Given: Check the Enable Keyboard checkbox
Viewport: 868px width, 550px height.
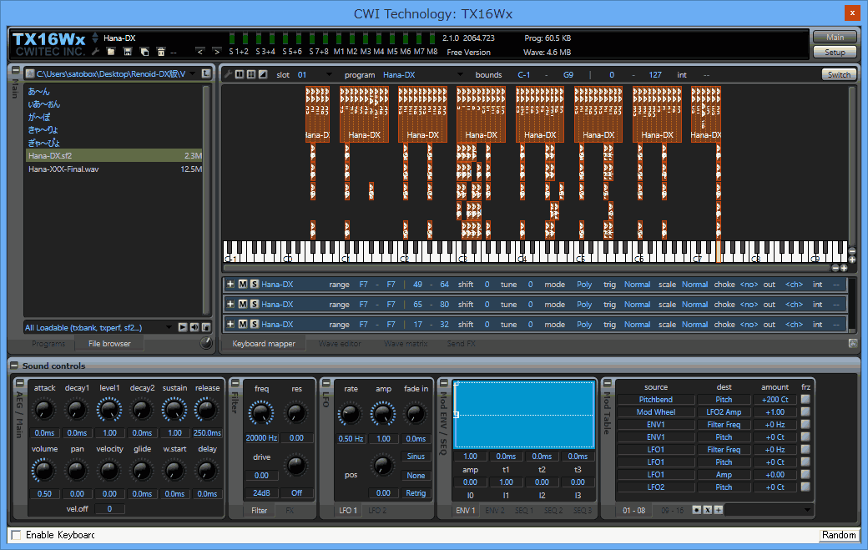Looking at the screenshot, I should click(x=16, y=534).
